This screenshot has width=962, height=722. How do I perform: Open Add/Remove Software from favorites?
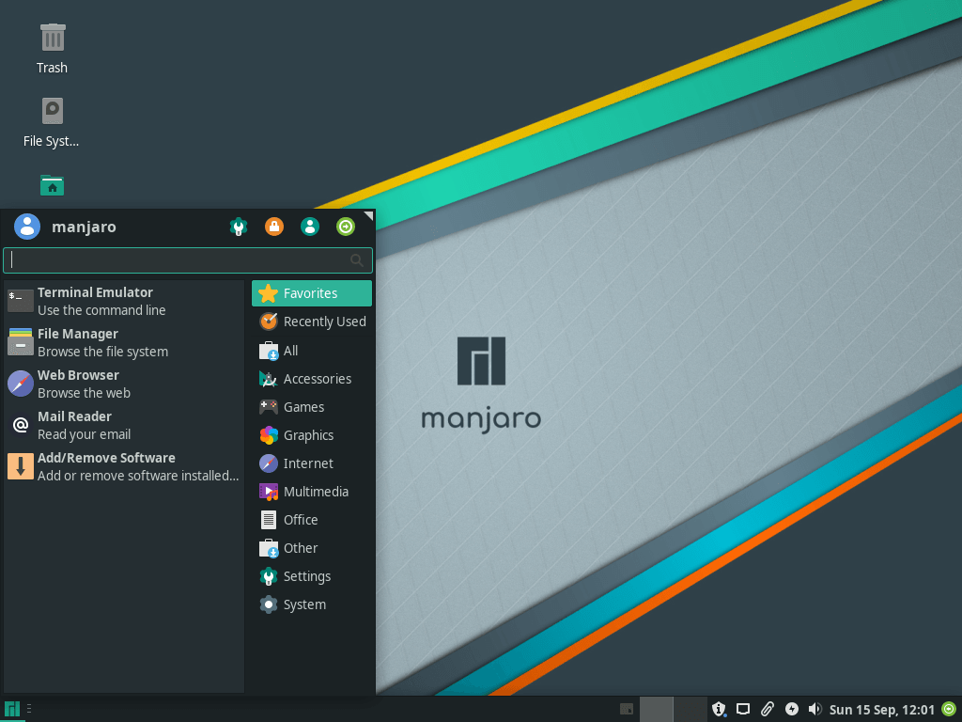coord(124,466)
